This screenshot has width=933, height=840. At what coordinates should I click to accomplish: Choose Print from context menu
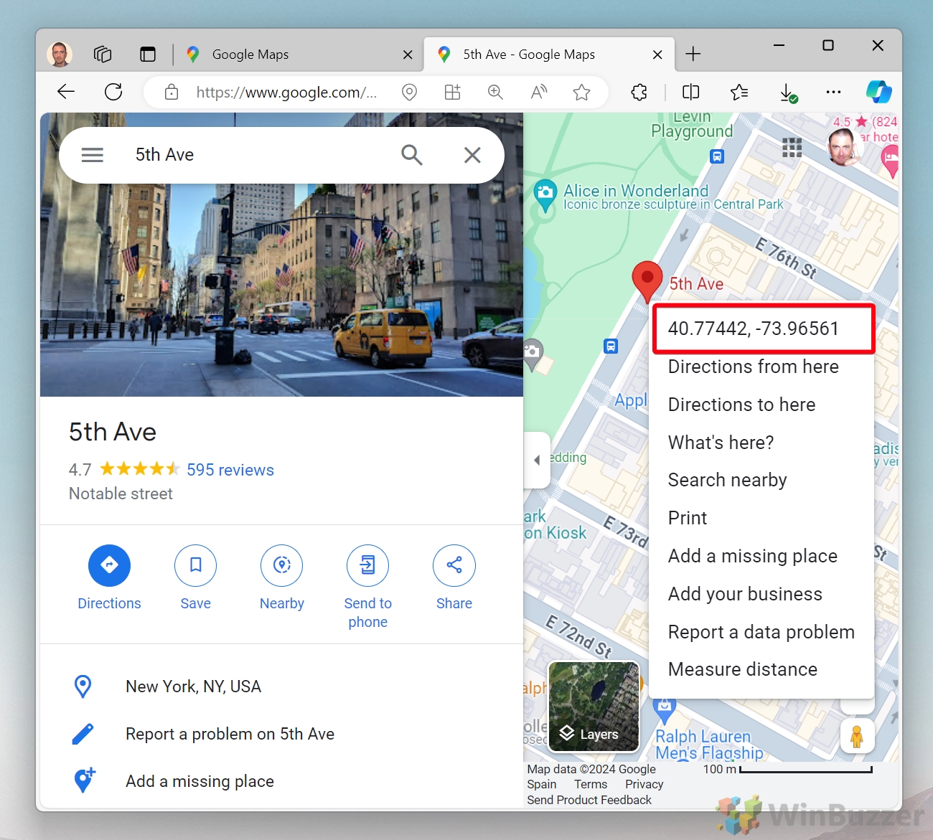(x=761, y=518)
